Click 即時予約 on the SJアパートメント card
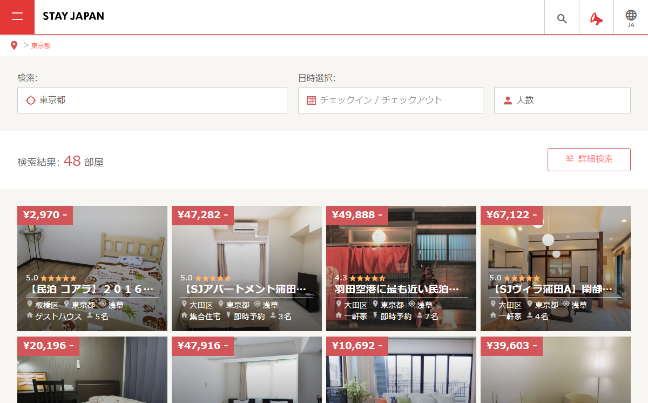The height and width of the screenshot is (403, 648). pos(249,317)
